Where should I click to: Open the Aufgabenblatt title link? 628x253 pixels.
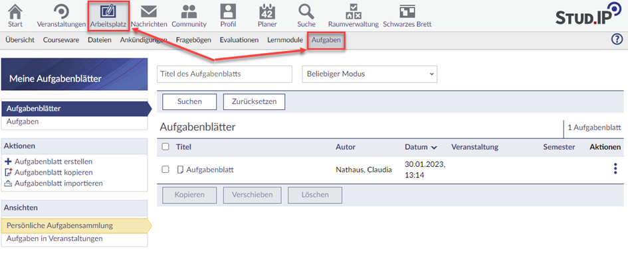pyautogui.click(x=210, y=170)
